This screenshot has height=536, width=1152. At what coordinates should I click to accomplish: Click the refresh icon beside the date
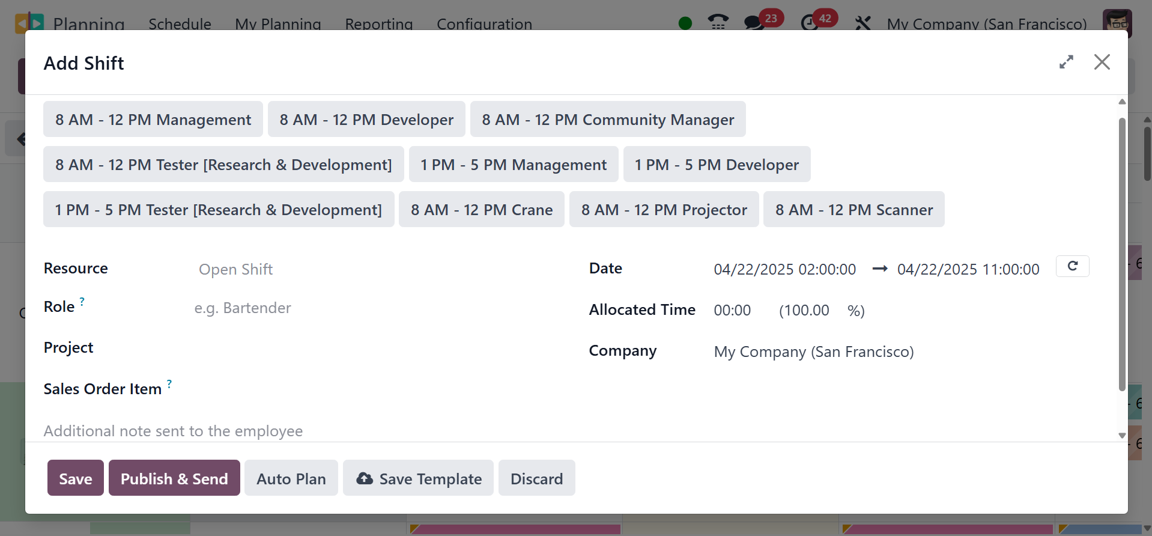(1072, 266)
